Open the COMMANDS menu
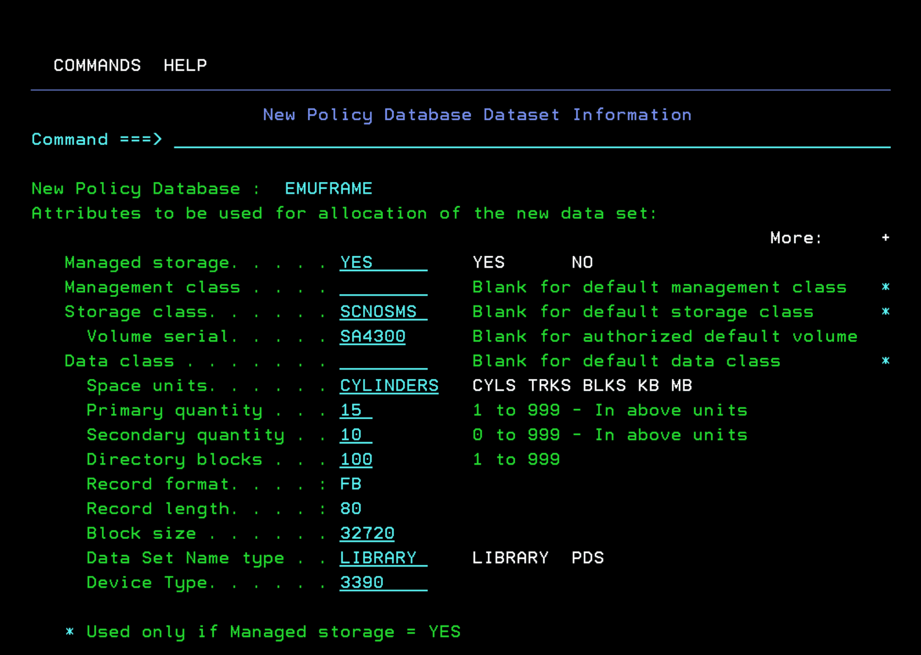The width and height of the screenshot is (921, 655). [97, 65]
